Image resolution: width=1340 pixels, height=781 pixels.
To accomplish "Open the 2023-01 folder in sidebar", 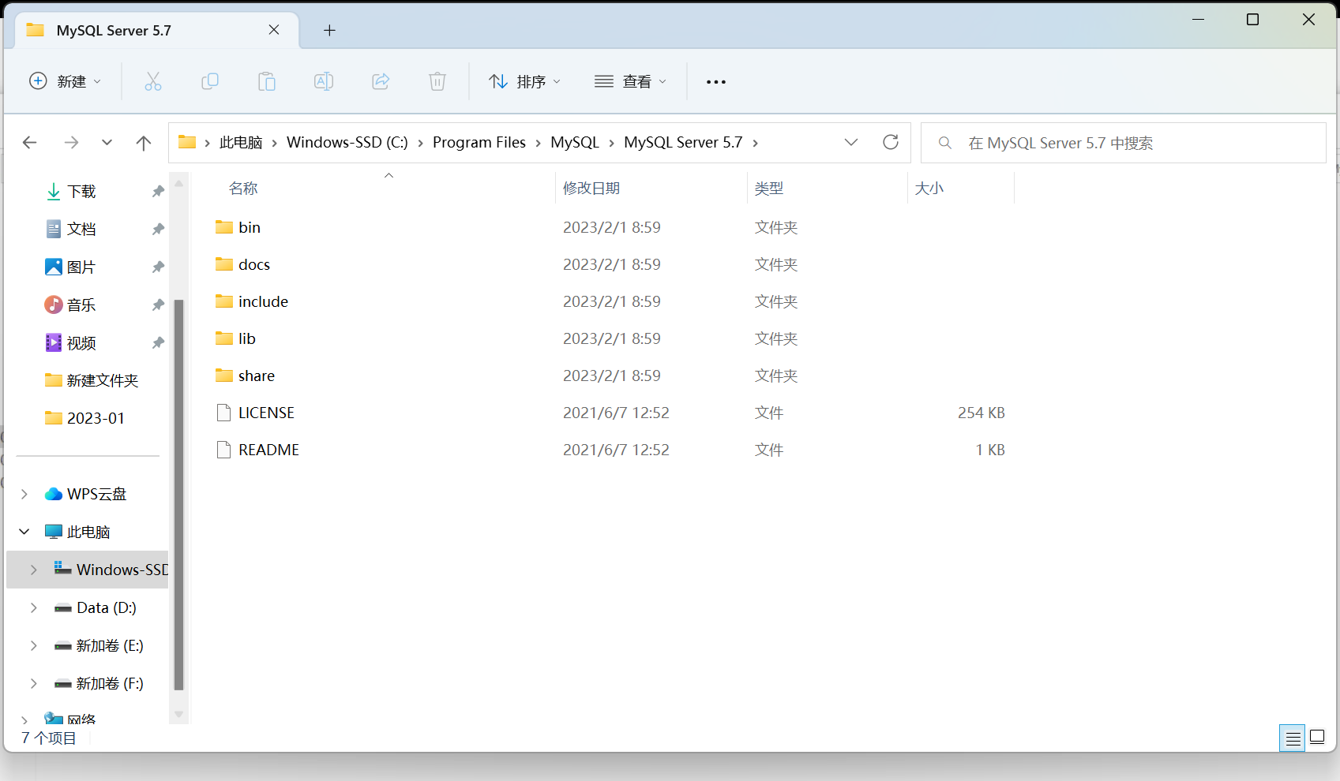I will 96,418.
